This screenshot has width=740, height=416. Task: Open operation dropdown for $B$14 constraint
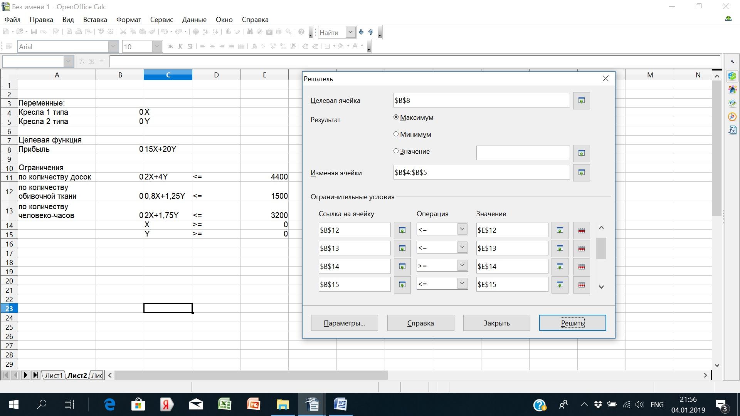(462, 265)
